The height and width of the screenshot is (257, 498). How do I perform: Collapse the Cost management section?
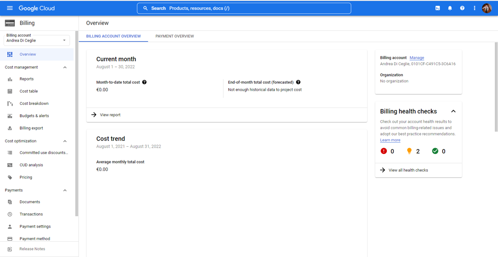65,67
